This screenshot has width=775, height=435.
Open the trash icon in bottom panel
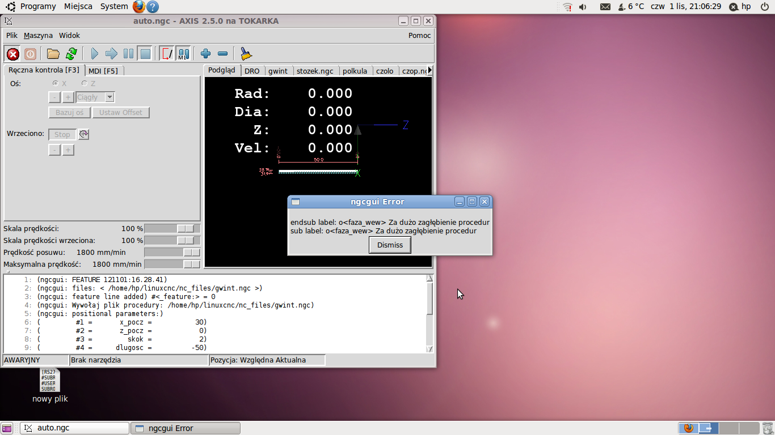click(767, 428)
